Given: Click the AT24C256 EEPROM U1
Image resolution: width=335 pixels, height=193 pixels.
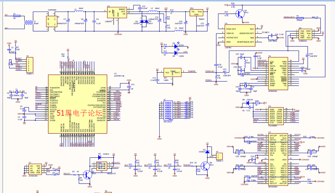Looking at the screenshot, I should coord(35,169).
